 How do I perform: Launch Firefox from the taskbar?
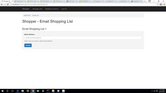click(28, 91)
